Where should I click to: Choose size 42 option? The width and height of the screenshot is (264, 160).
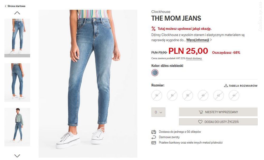pos(219,95)
